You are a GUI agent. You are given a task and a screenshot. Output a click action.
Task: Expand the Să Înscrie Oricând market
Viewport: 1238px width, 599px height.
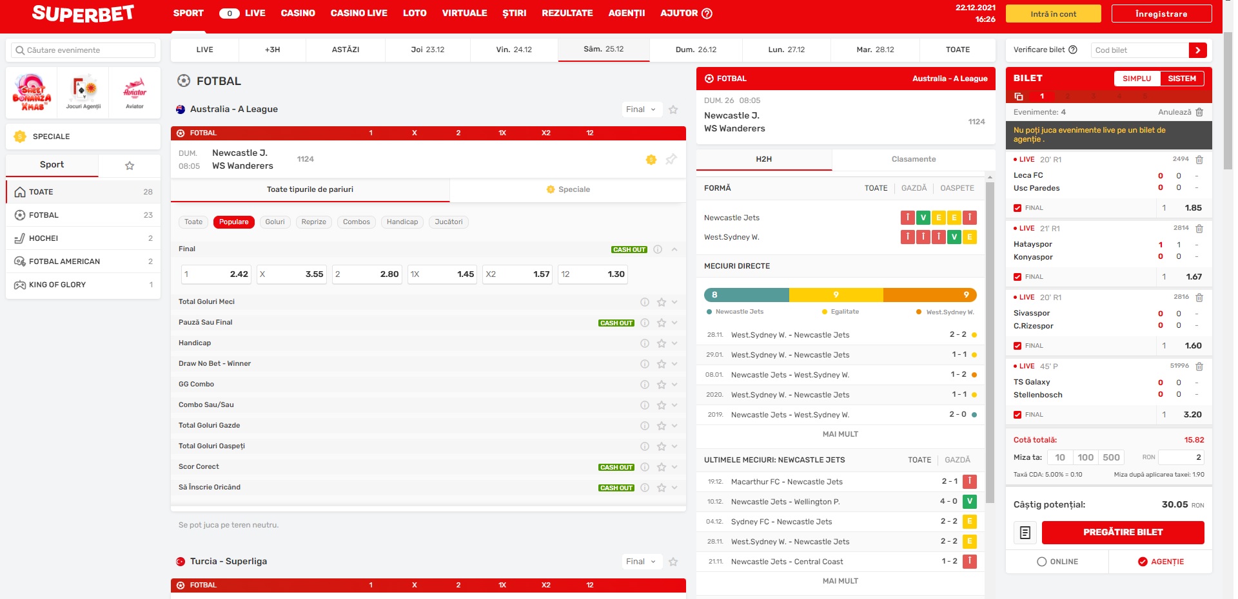[x=674, y=488]
